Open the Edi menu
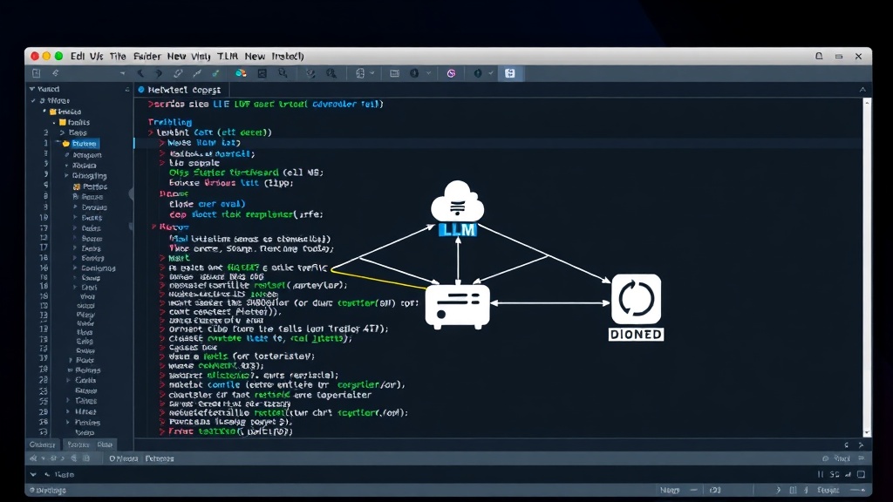This screenshot has height=502, width=893. coord(78,56)
